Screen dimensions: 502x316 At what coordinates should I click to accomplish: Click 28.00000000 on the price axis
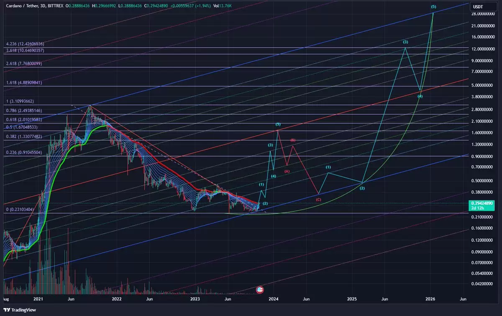pos(484,14)
